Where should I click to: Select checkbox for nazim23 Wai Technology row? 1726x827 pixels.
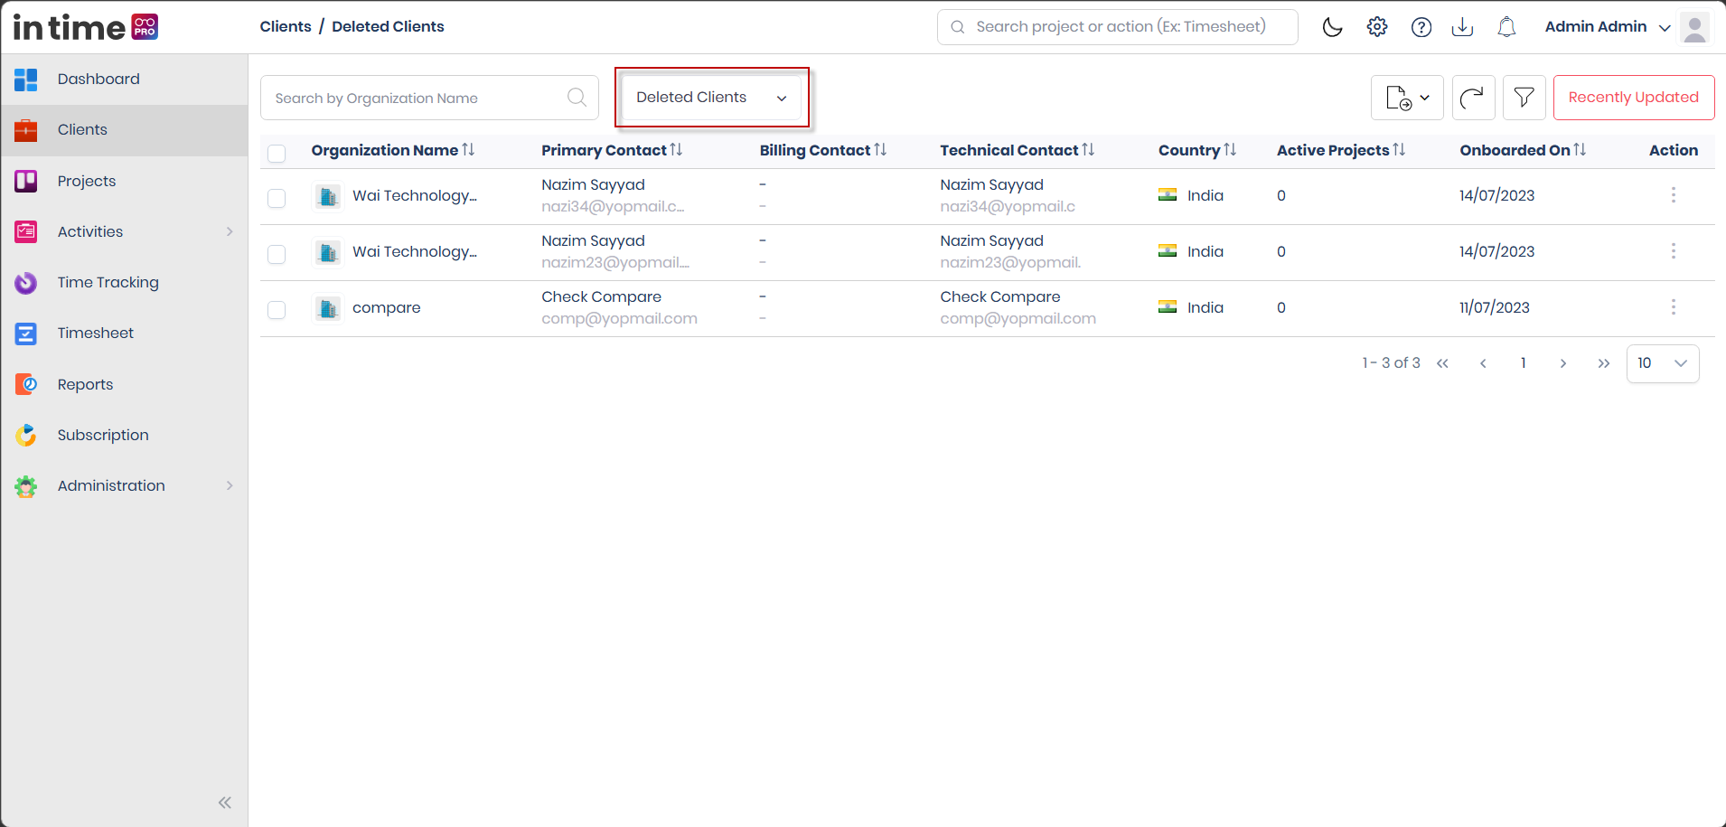point(277,254)
